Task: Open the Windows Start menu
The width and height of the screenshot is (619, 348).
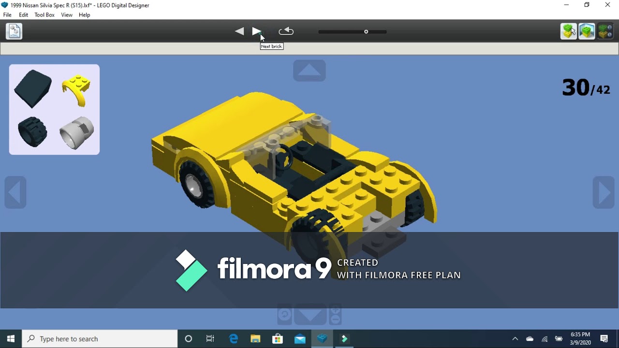Action: click(11, 339)
